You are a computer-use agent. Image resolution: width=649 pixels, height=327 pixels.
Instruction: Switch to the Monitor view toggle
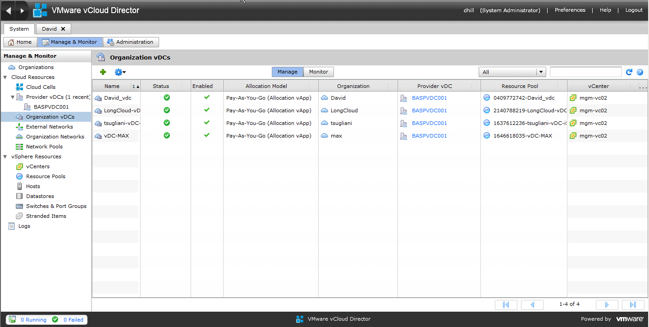pos(319,72)
